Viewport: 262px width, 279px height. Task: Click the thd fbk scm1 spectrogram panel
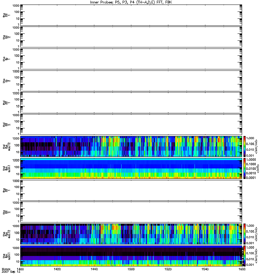131,168
